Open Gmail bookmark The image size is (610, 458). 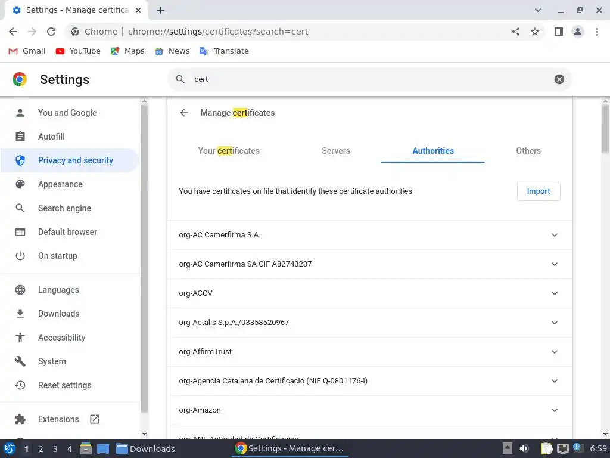coord(27,51)
